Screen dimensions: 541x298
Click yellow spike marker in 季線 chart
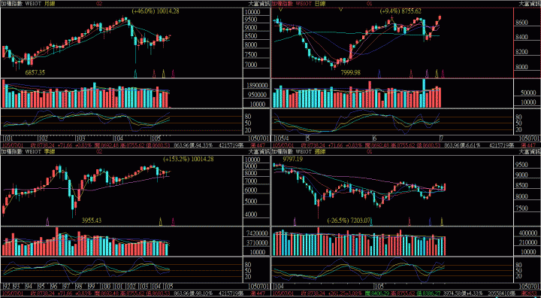(x=161, y=221)
